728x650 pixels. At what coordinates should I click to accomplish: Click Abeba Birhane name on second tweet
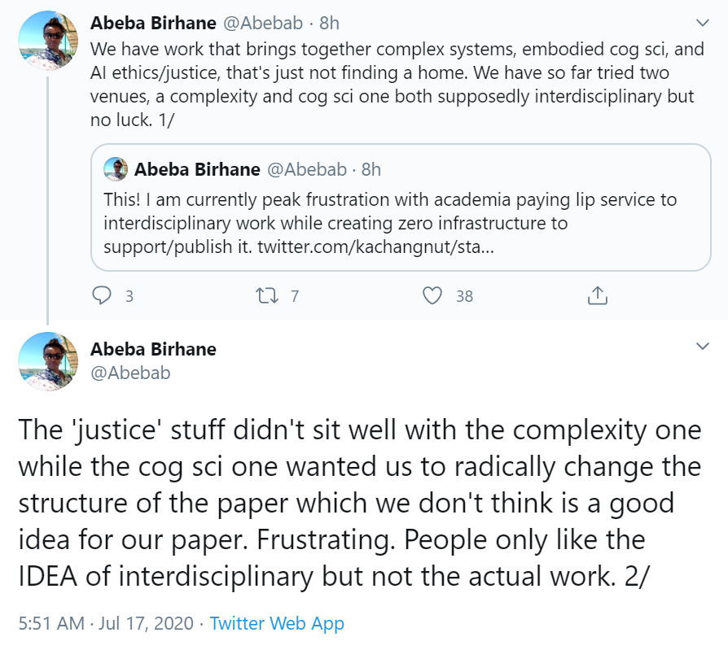pyautogui.click(x=153, y=349)
